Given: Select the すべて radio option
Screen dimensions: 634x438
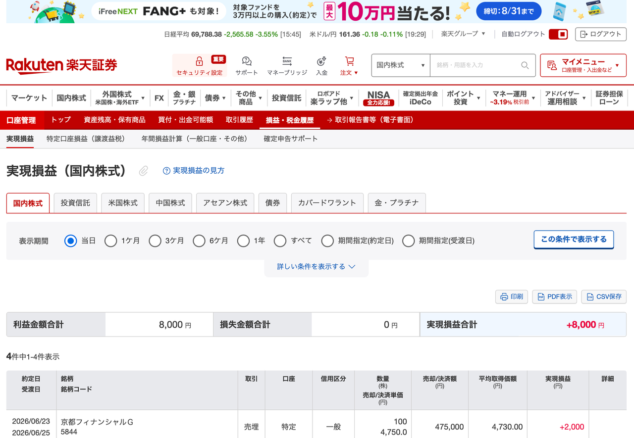Looking at the screenshot, I should (280, 241).
